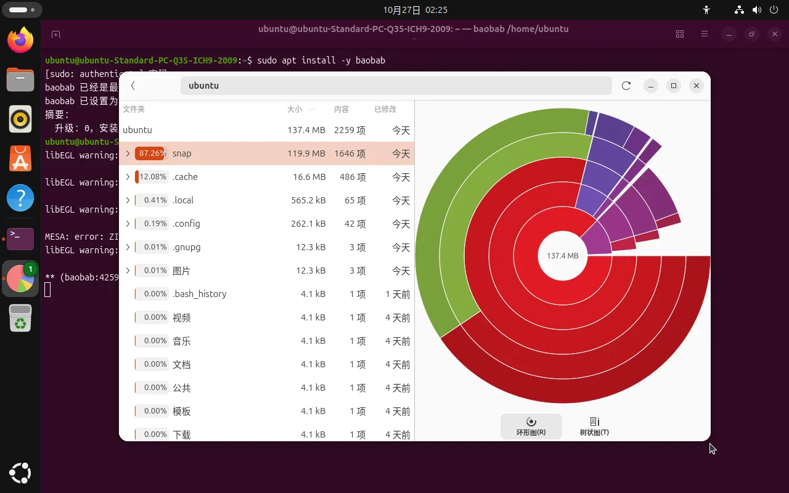Expand the snap folder row
The width and height of the screenshot is (789, 493).
pyautogui.click(x=128, y=153)
